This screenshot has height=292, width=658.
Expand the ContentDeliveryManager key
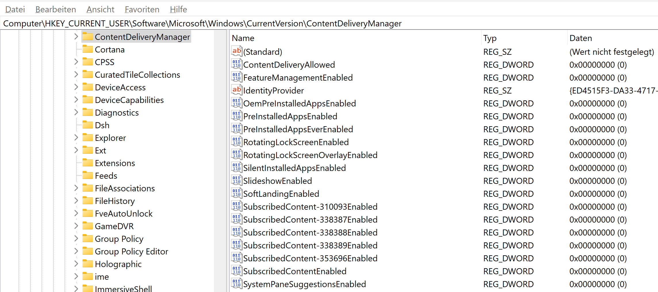click(76, 36)
